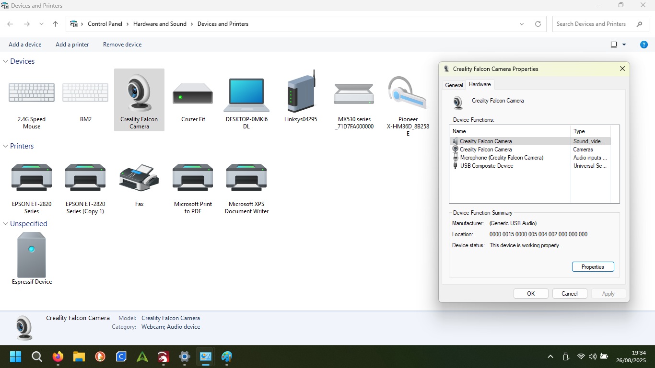Screen dimensions: 655x368
Task: Select Creality Falcon Camera Cameras-type row
Action: pyautogui.click(x=530, y=149)
